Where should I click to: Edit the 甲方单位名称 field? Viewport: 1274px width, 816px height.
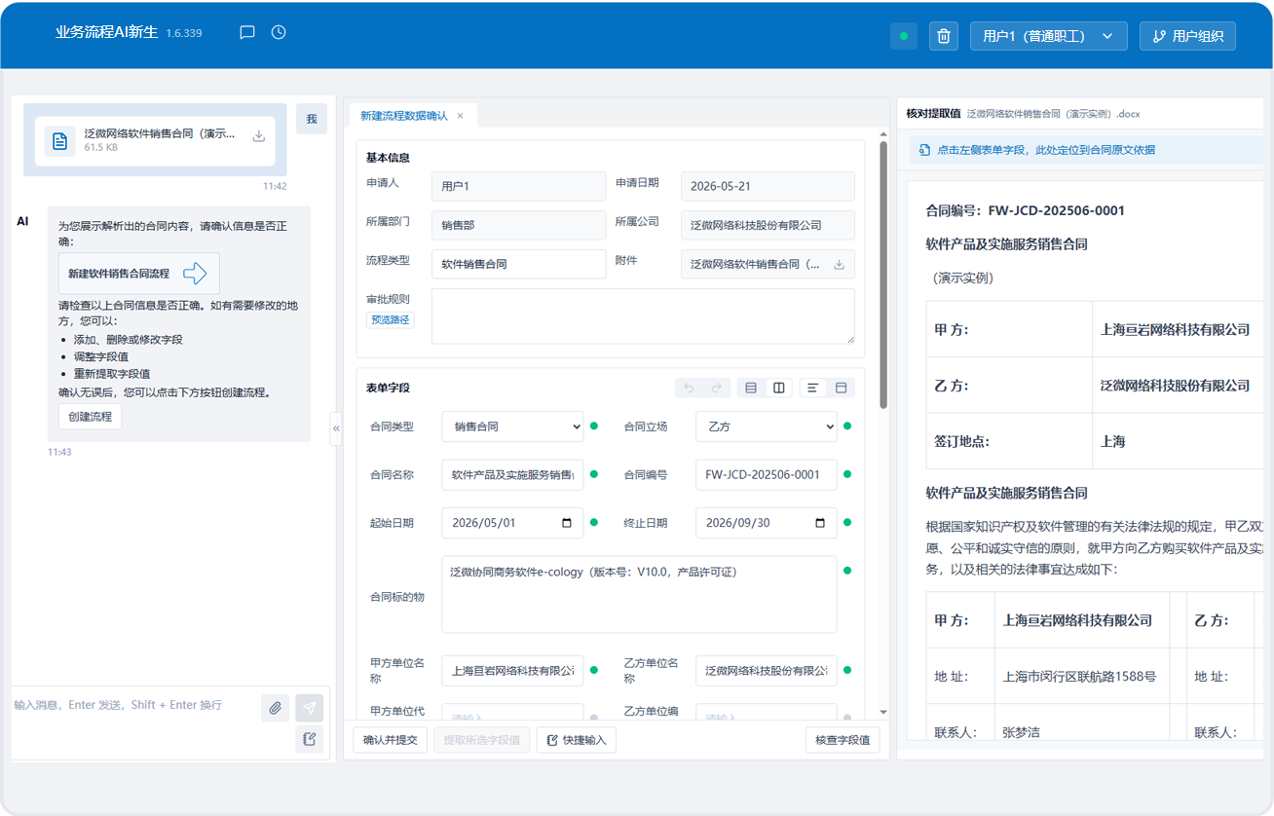point(512,671)
